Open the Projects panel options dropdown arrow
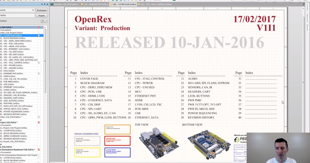Screen dimensions: 310x163 tap(42, 4)
